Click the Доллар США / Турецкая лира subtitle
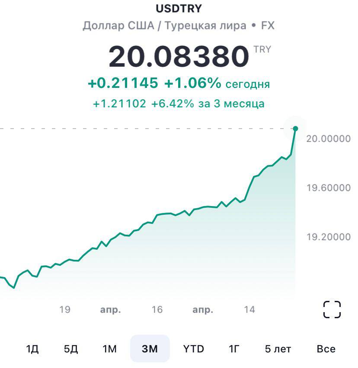 click(x=179, y=26)
